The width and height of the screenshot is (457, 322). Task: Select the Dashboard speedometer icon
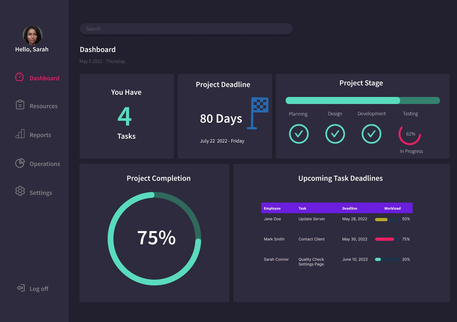20,77
